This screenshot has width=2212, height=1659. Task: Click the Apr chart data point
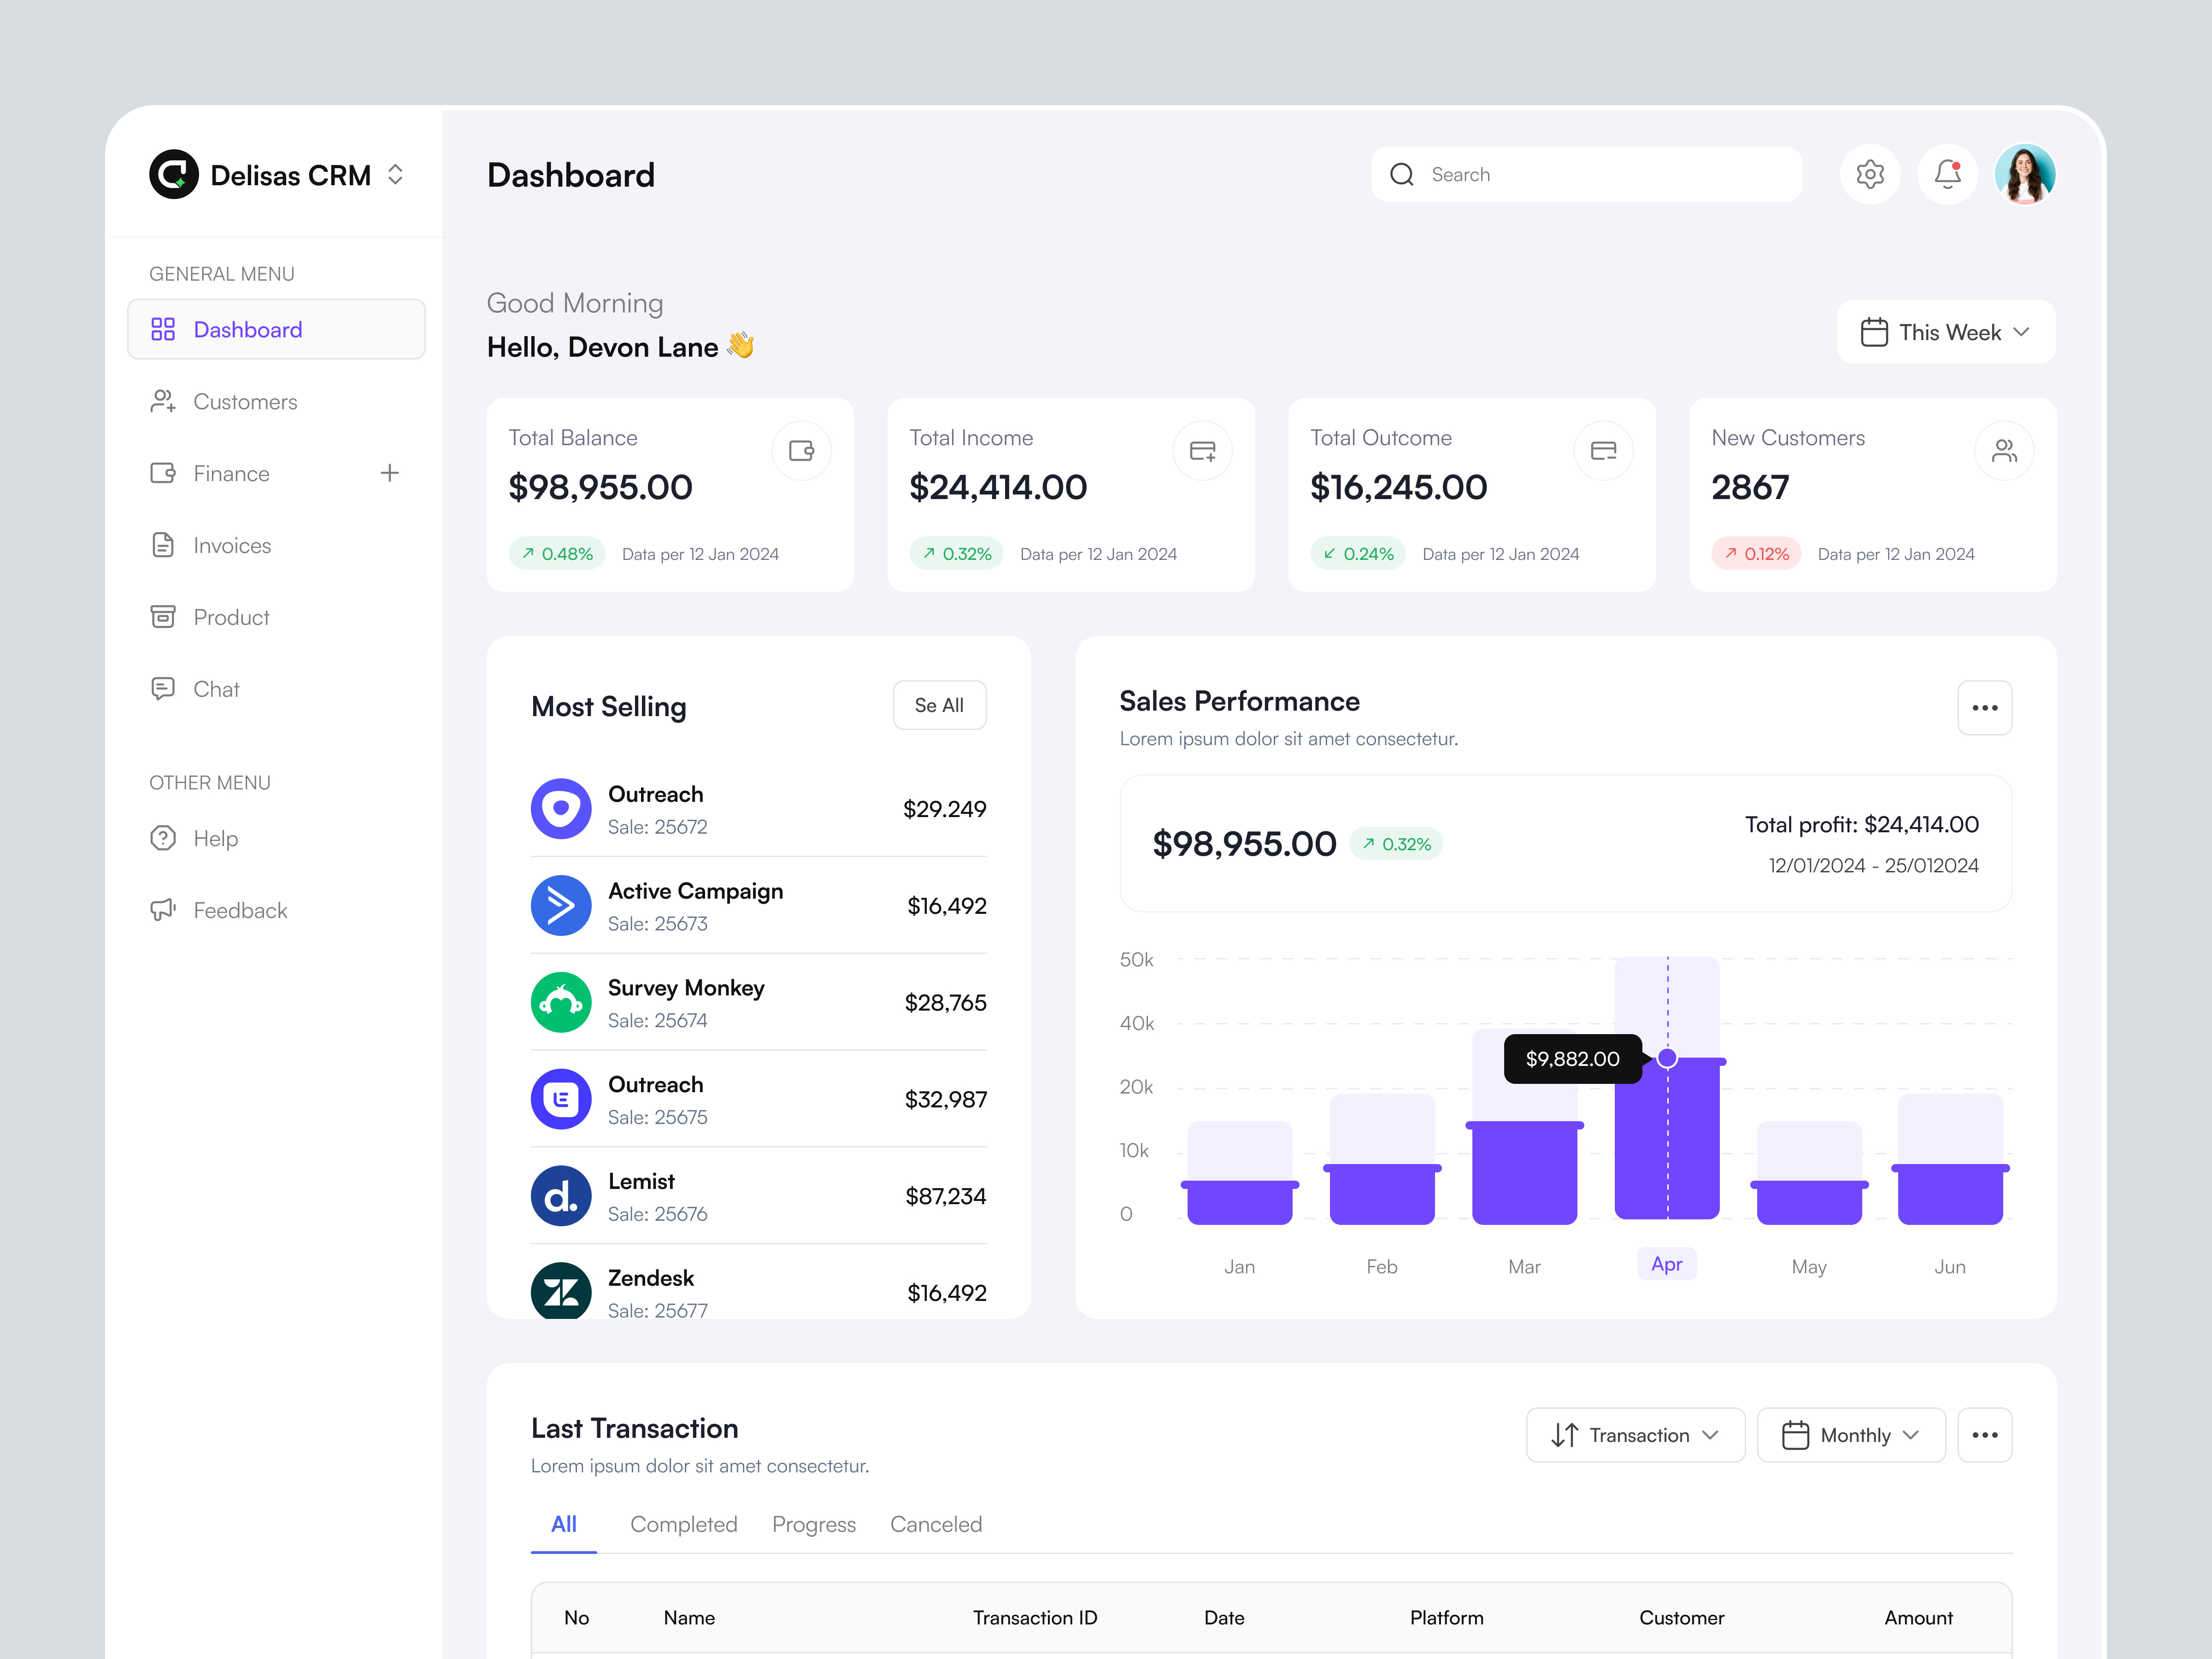1667,1058
